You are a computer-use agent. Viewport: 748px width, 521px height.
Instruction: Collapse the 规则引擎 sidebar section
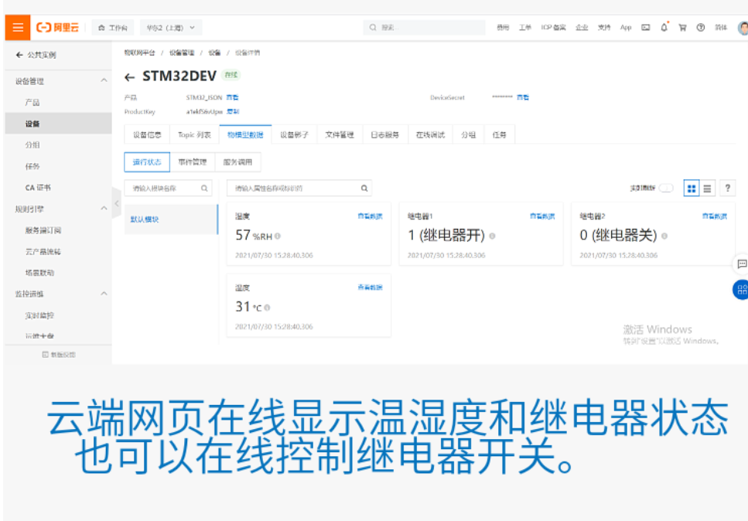point(104,208)
